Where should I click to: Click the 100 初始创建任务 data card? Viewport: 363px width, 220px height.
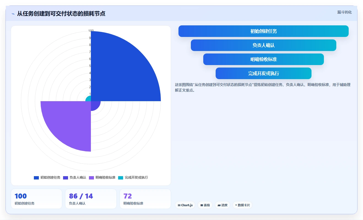click(x=36, y=199)
